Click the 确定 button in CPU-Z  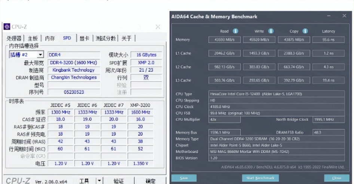point(150,181)
